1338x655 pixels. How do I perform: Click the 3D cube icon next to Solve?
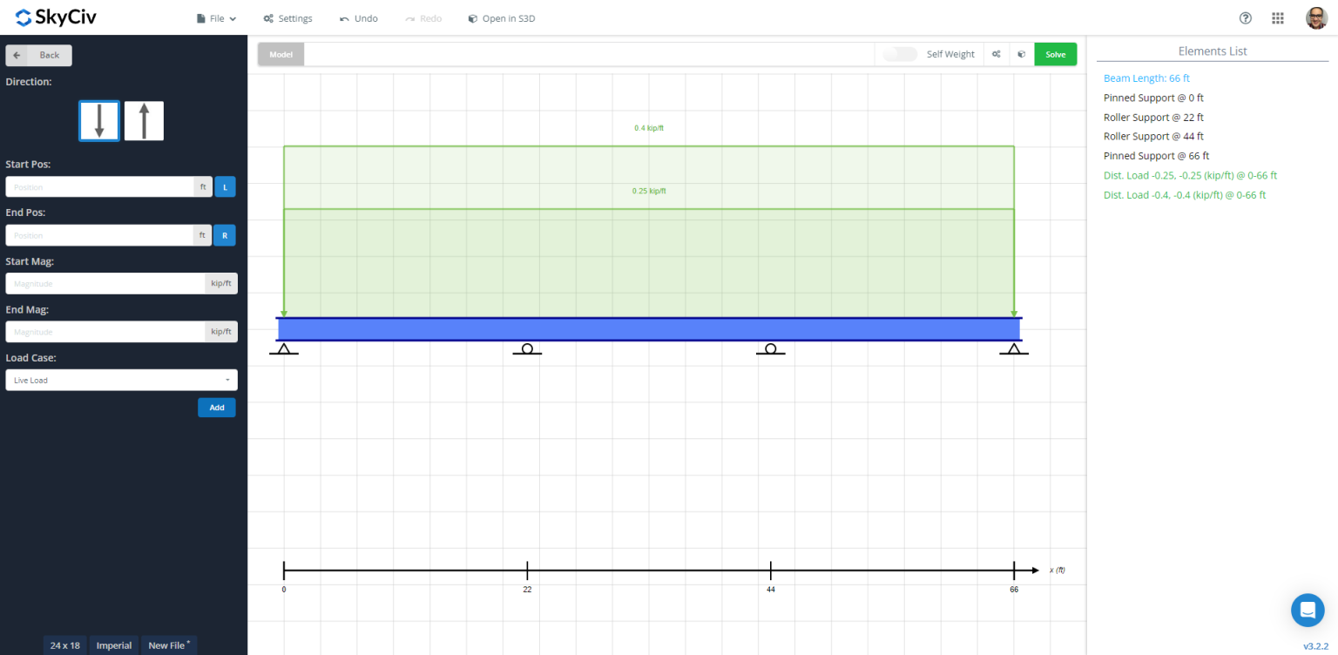pos(1022,54)
